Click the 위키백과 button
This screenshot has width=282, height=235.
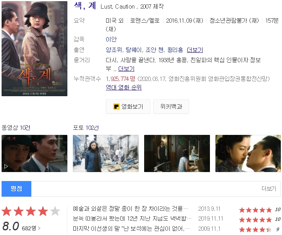tap(171, 106)
